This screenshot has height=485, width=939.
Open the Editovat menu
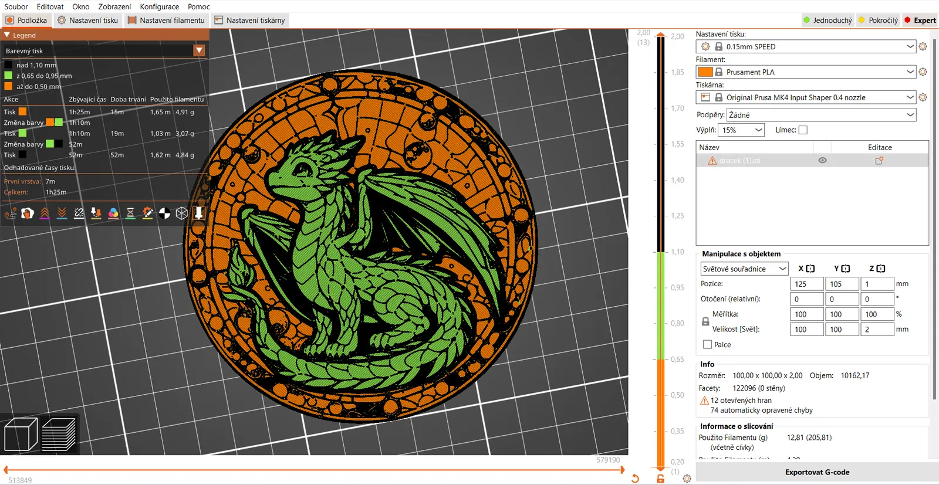(50, 6)
